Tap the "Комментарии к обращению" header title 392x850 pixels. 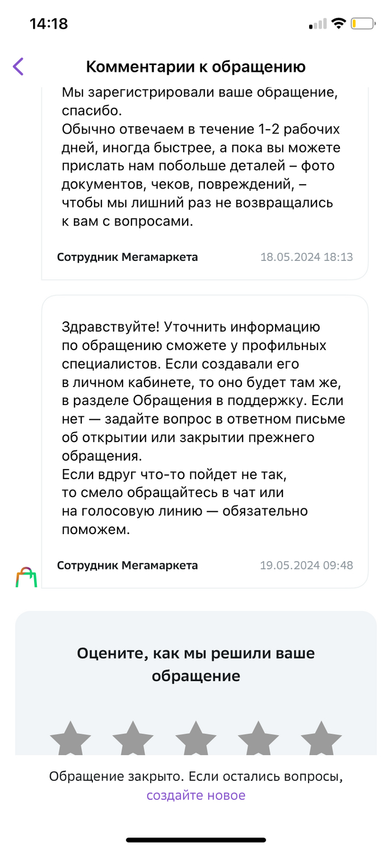click(x=196, y=67)
